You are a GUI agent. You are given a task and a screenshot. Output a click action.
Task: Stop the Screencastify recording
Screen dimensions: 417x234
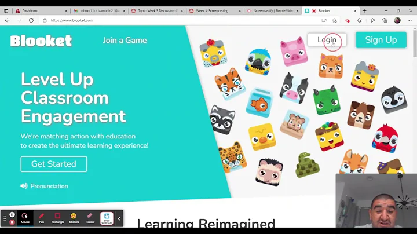(12, 222)
